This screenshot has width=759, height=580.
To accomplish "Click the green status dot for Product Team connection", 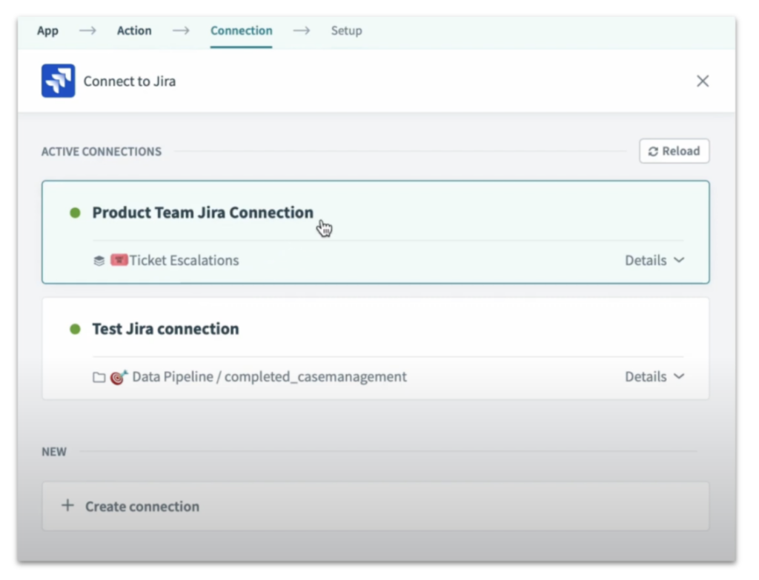I will pos(75,213).
